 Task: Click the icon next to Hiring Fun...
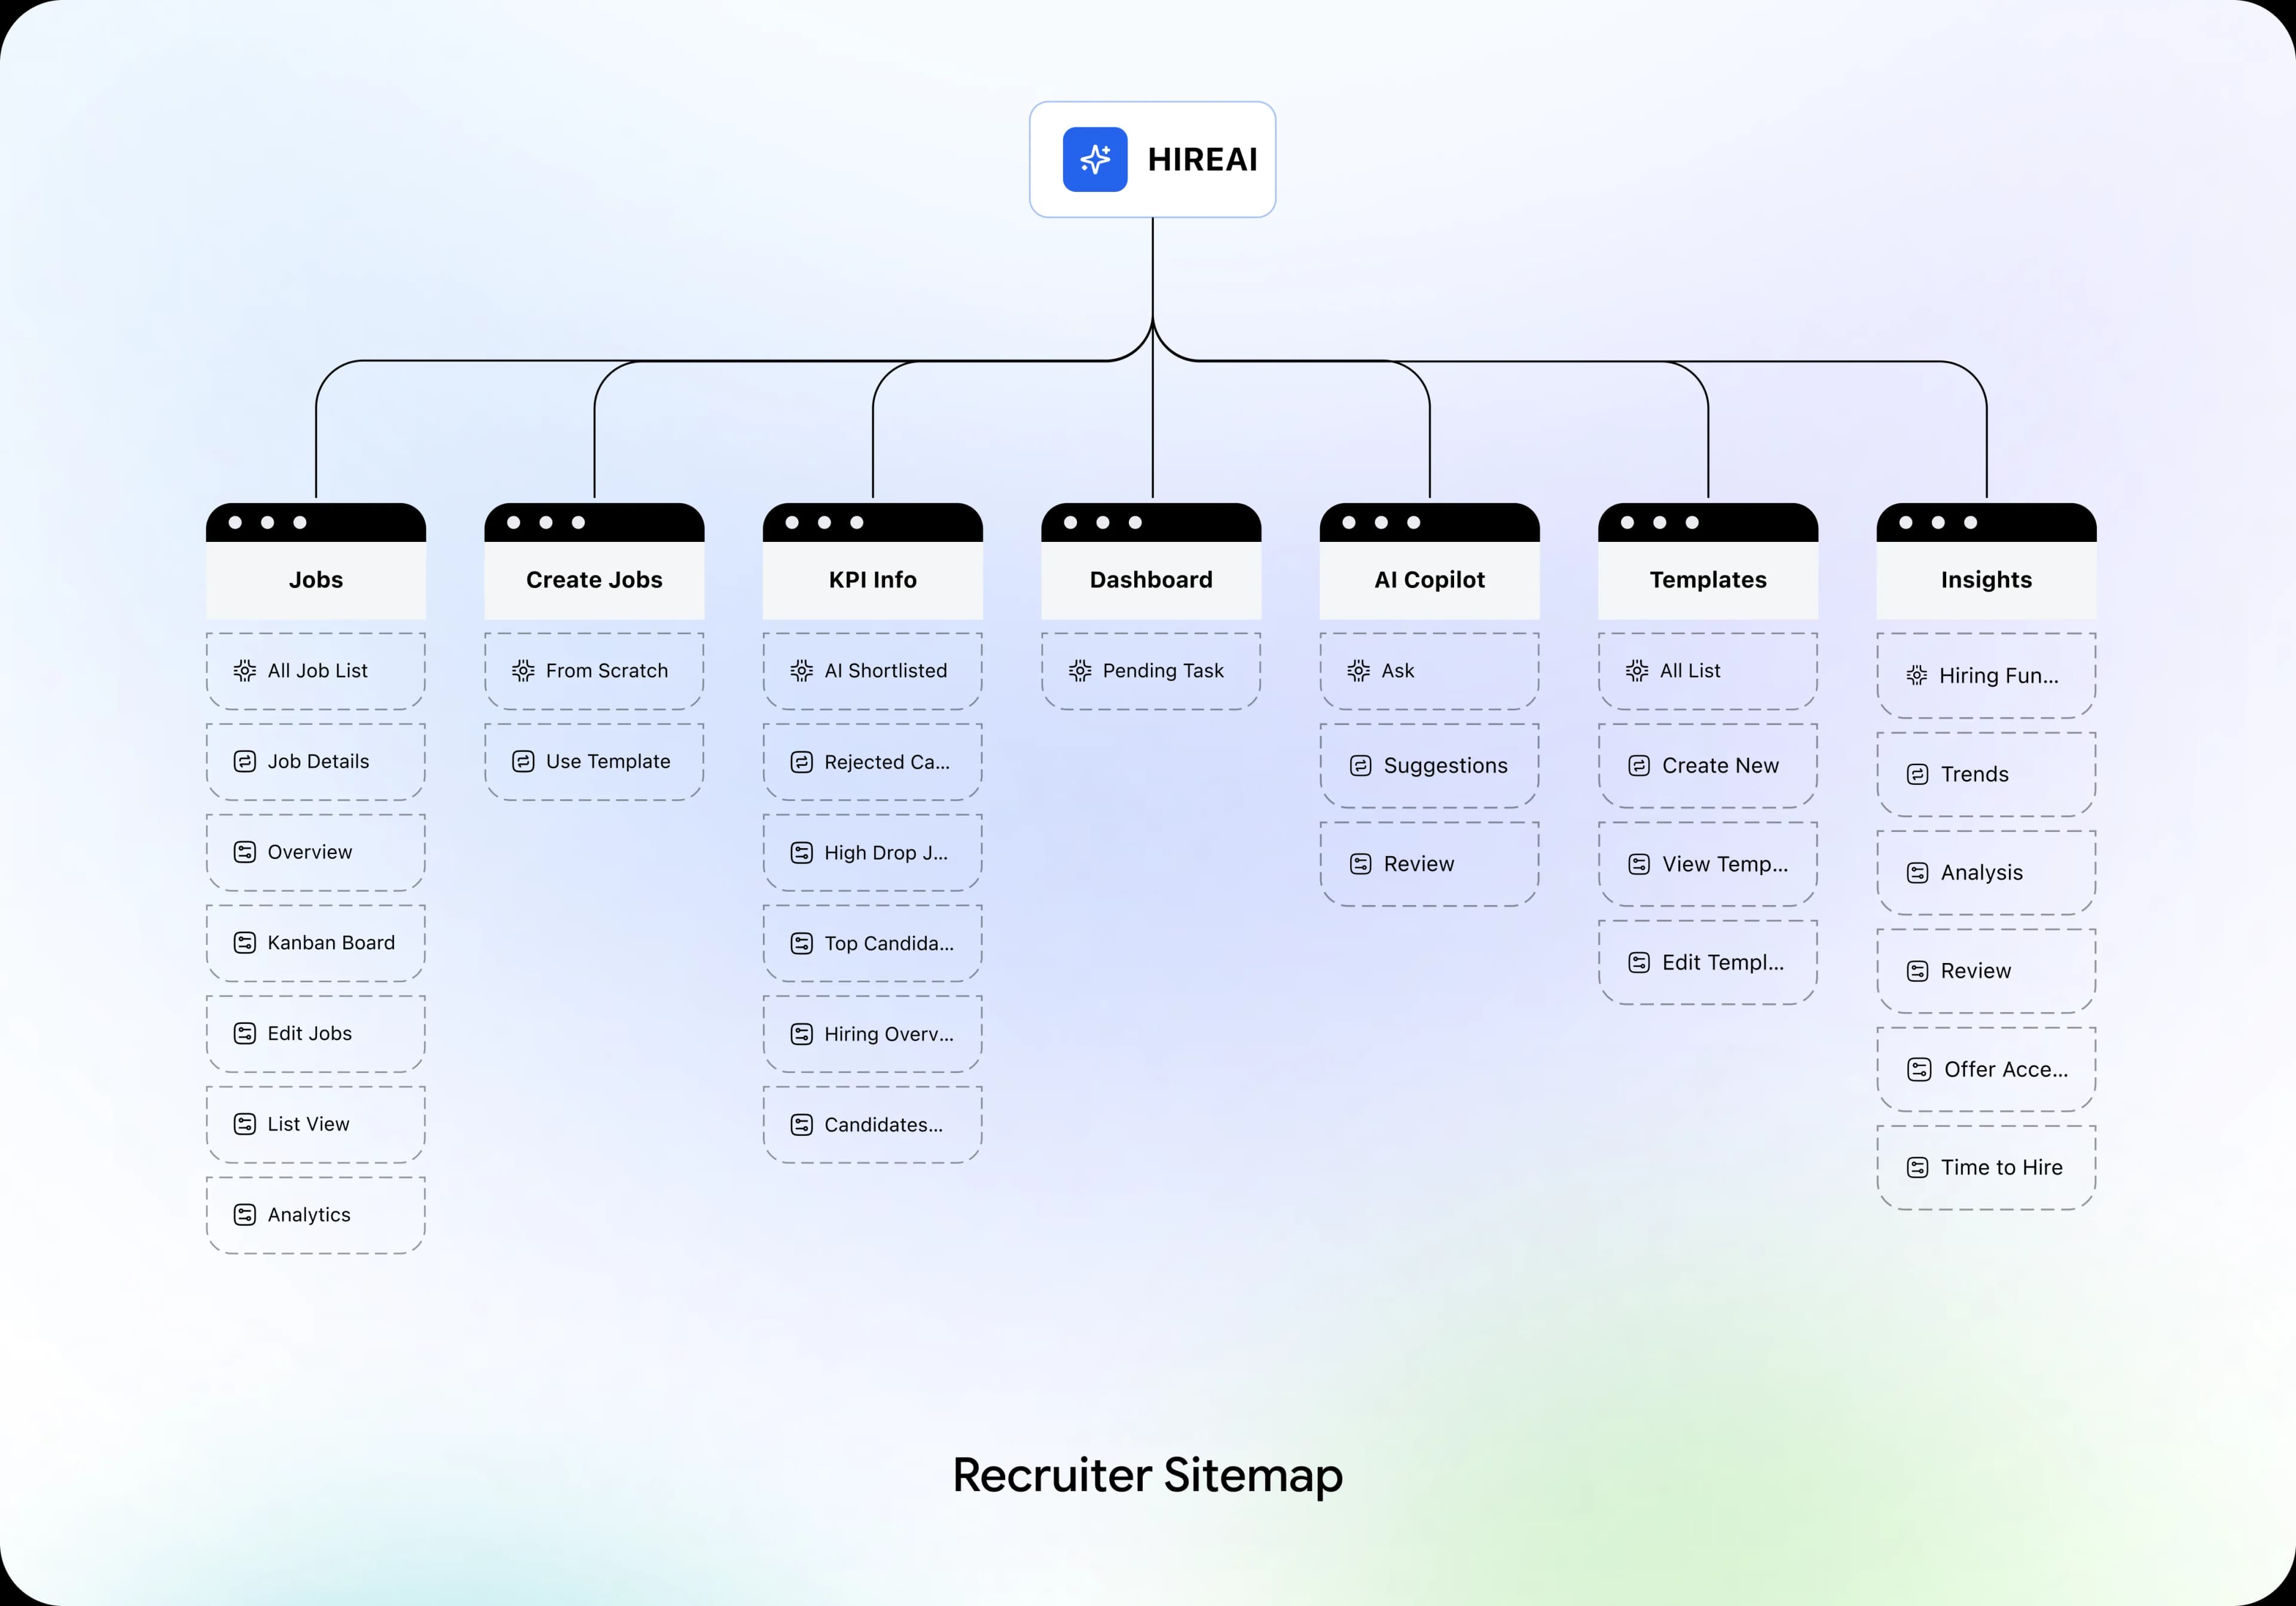point(1917,675)
